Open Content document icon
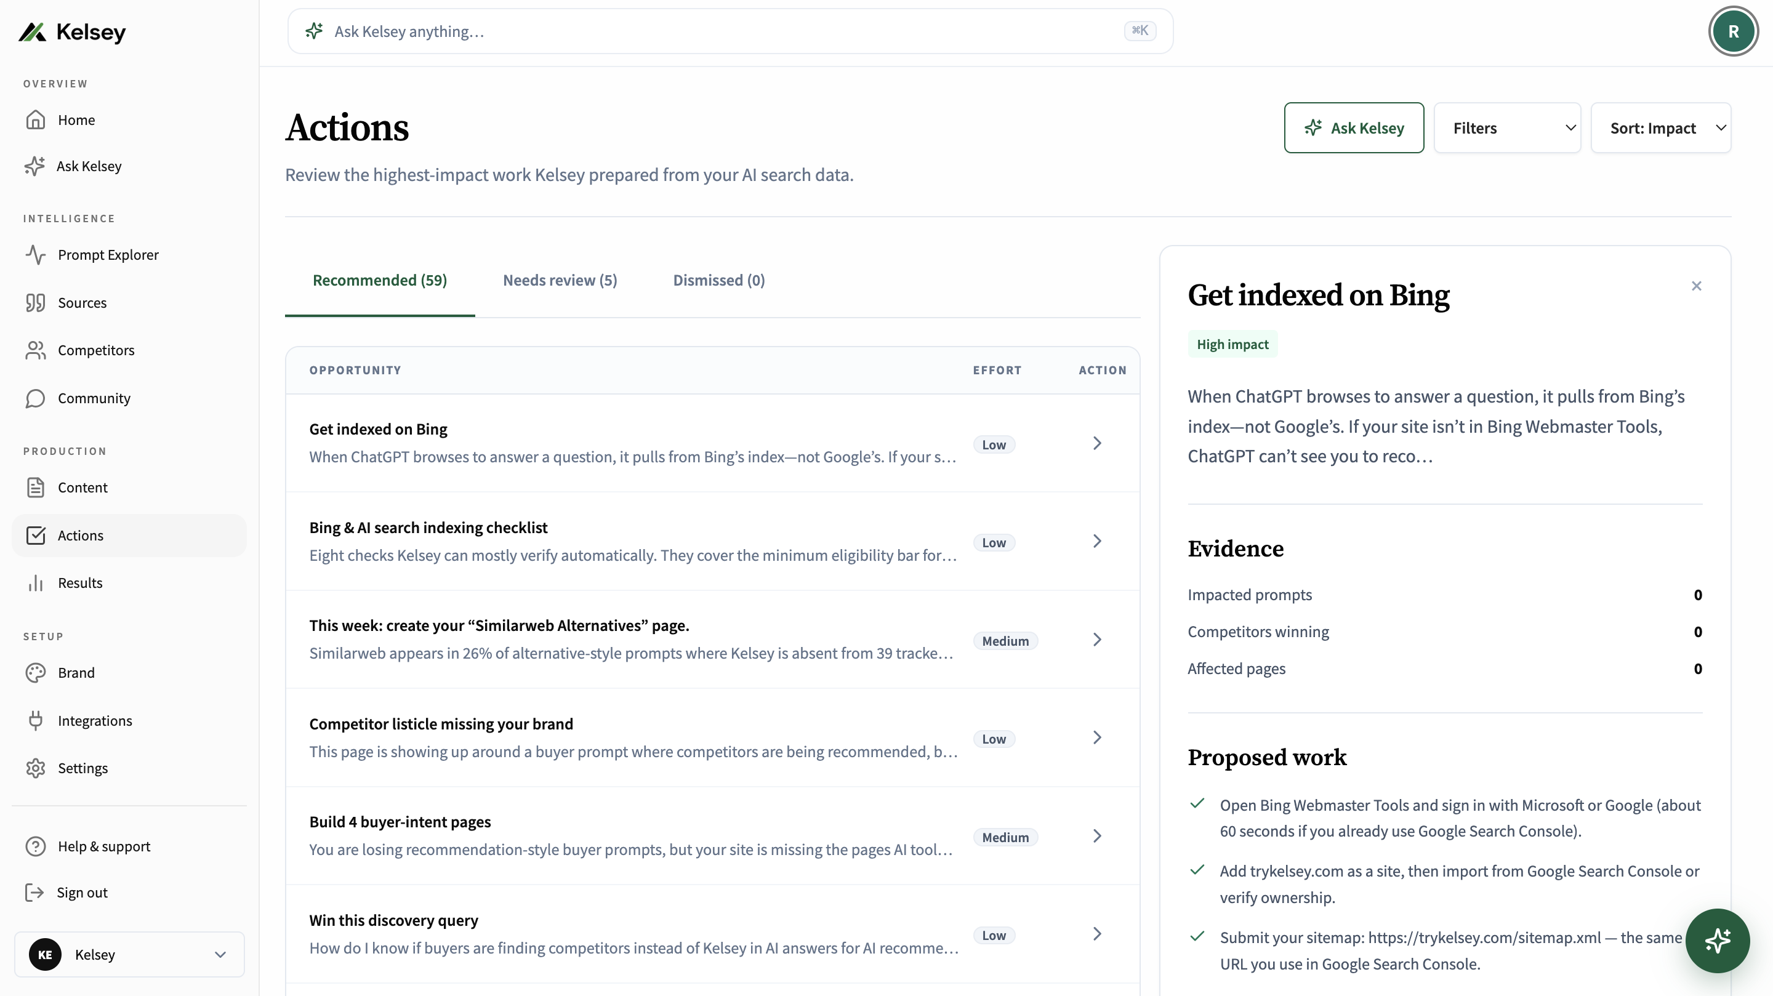Screen dimensions: 1773x996 36,488
